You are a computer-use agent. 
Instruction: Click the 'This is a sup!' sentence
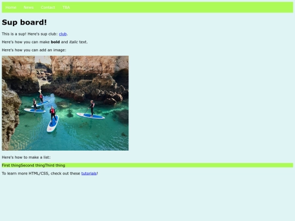(x=14, y=34)
